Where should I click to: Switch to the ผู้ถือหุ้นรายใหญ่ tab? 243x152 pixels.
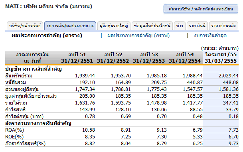(x=114, y=26)
